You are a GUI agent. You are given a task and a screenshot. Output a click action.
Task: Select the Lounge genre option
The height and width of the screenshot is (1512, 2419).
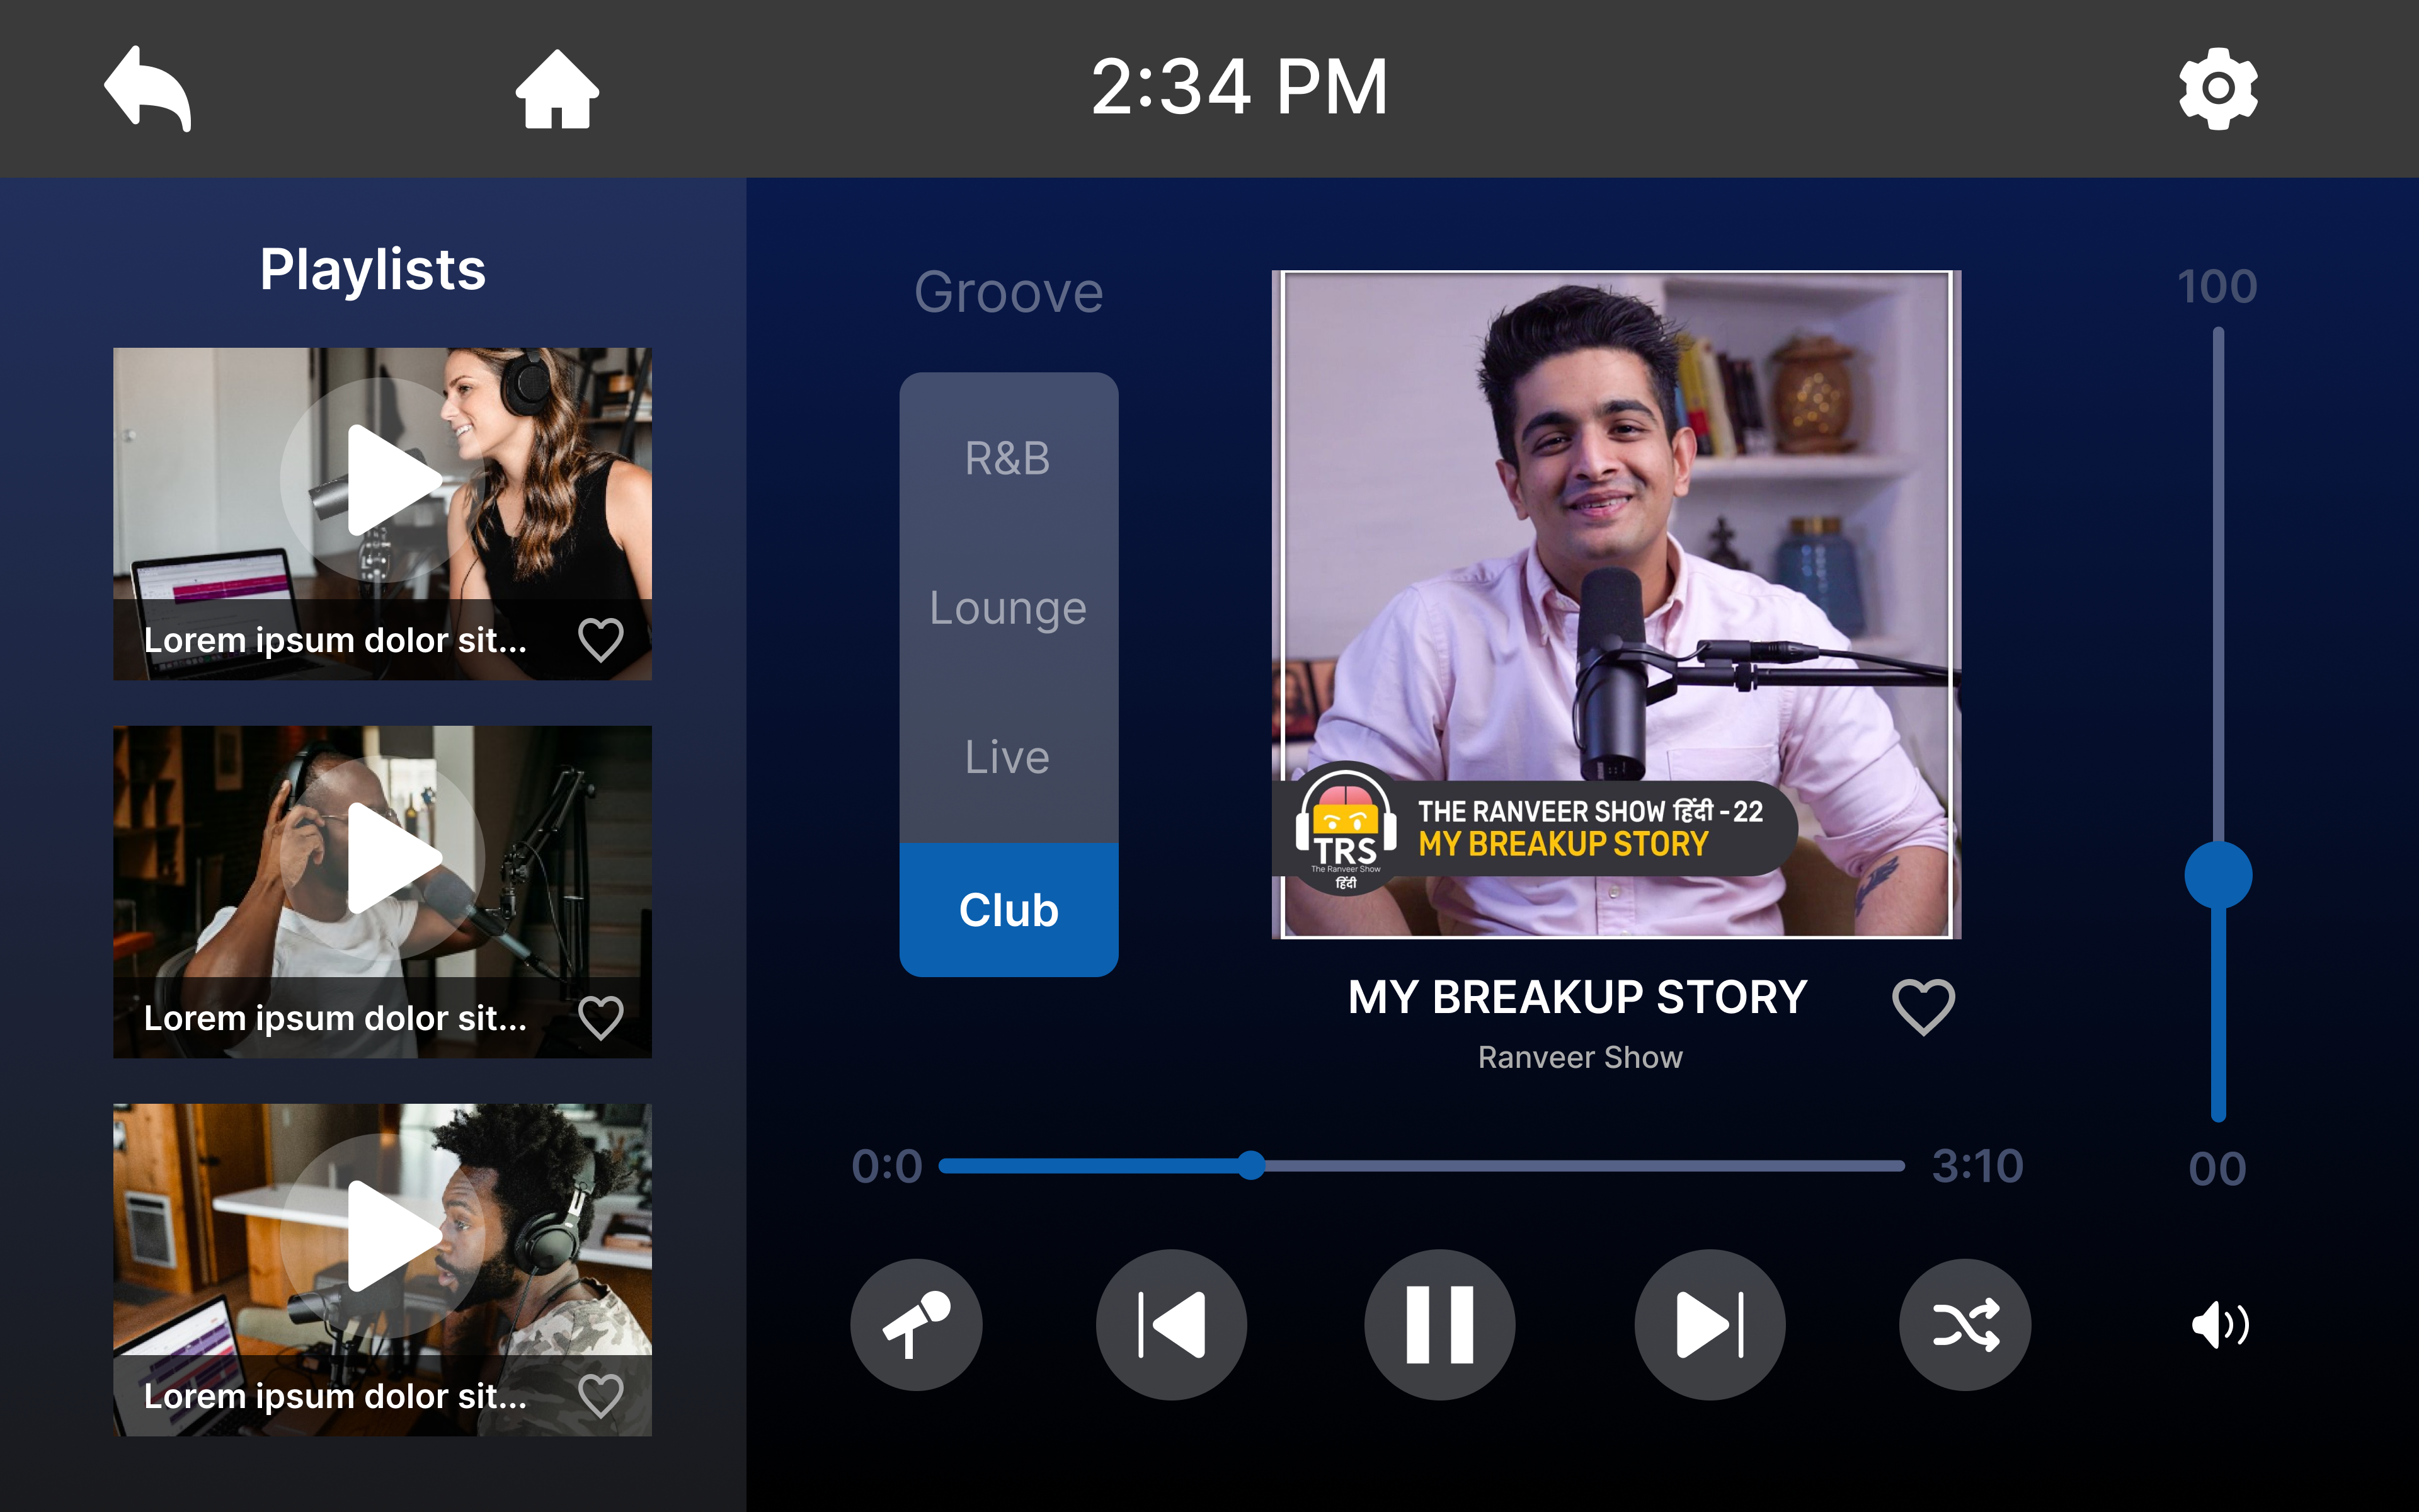(x=1007, y=608)
